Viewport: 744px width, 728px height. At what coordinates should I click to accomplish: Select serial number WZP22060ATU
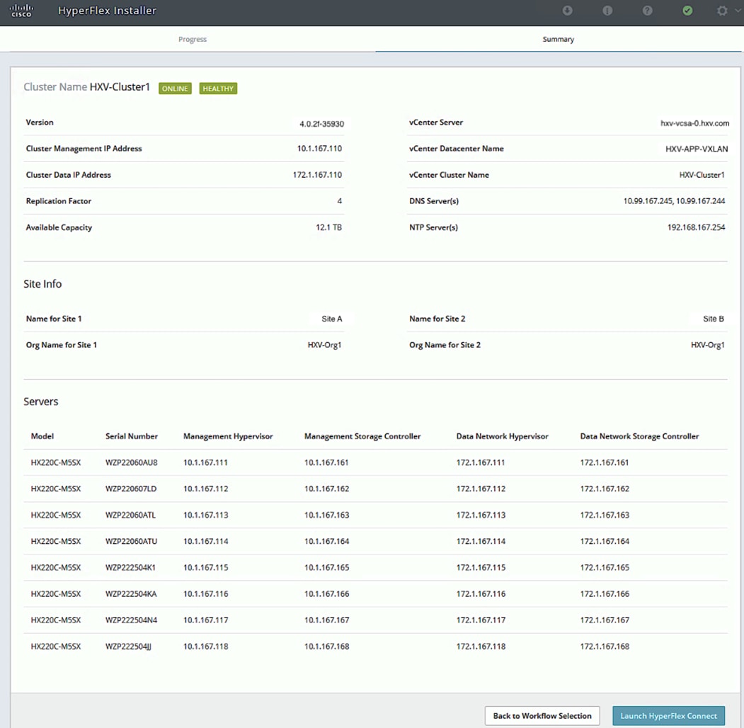(x=131, y=541)
